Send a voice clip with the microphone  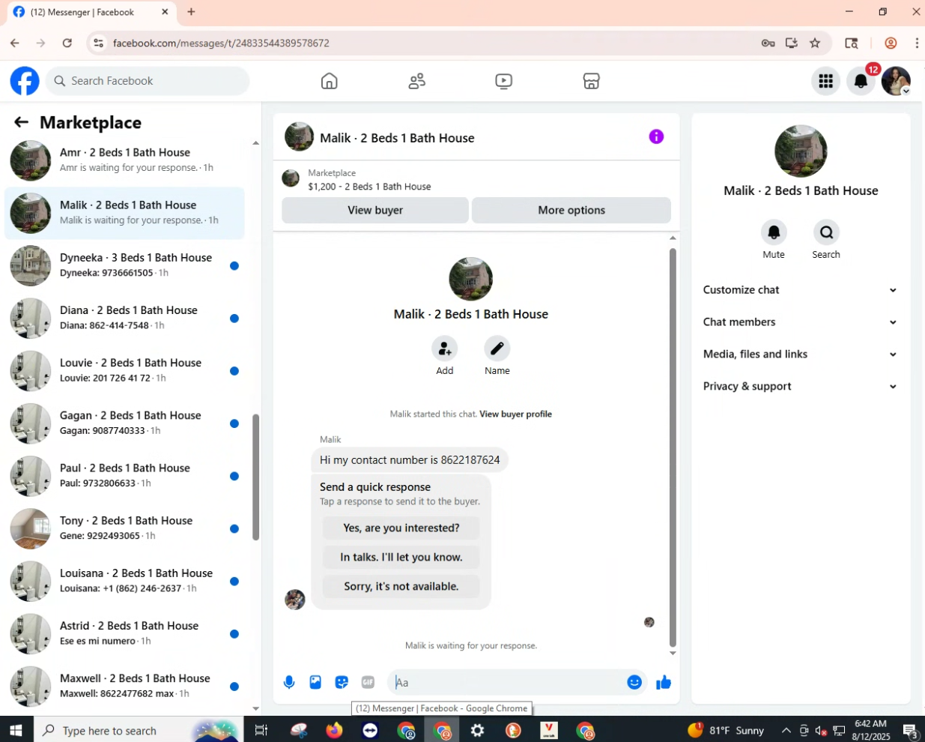click(289, 682)
